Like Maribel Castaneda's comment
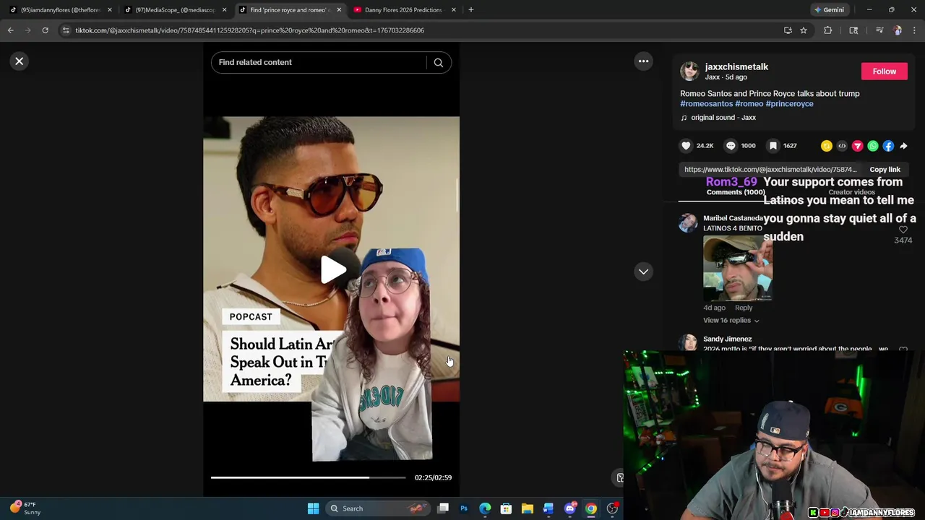The width and height of the screenshot is (925, 520). [x=903, y=230]
